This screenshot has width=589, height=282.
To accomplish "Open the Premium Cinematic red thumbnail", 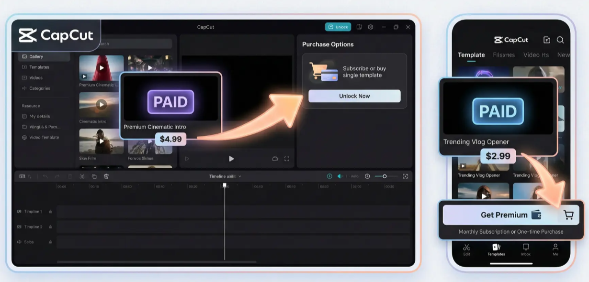I will (101, 68).
